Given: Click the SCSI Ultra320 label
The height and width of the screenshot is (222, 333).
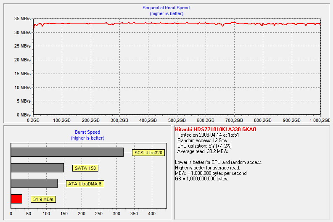Looking at the screenshot, I should point(148,153).
